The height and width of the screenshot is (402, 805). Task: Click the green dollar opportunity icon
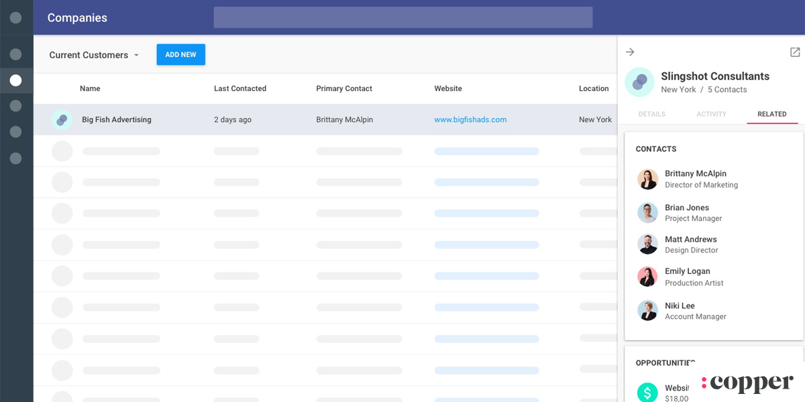click(647, 392)
